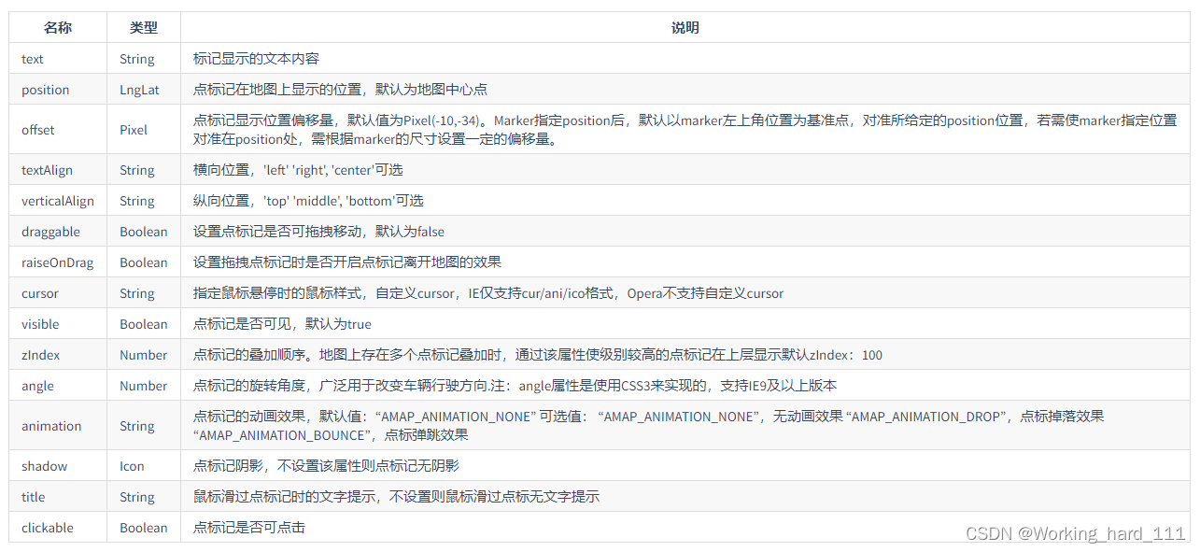Select the "animation" property label
1200x552 pixels.
click(x=49, y=425)
